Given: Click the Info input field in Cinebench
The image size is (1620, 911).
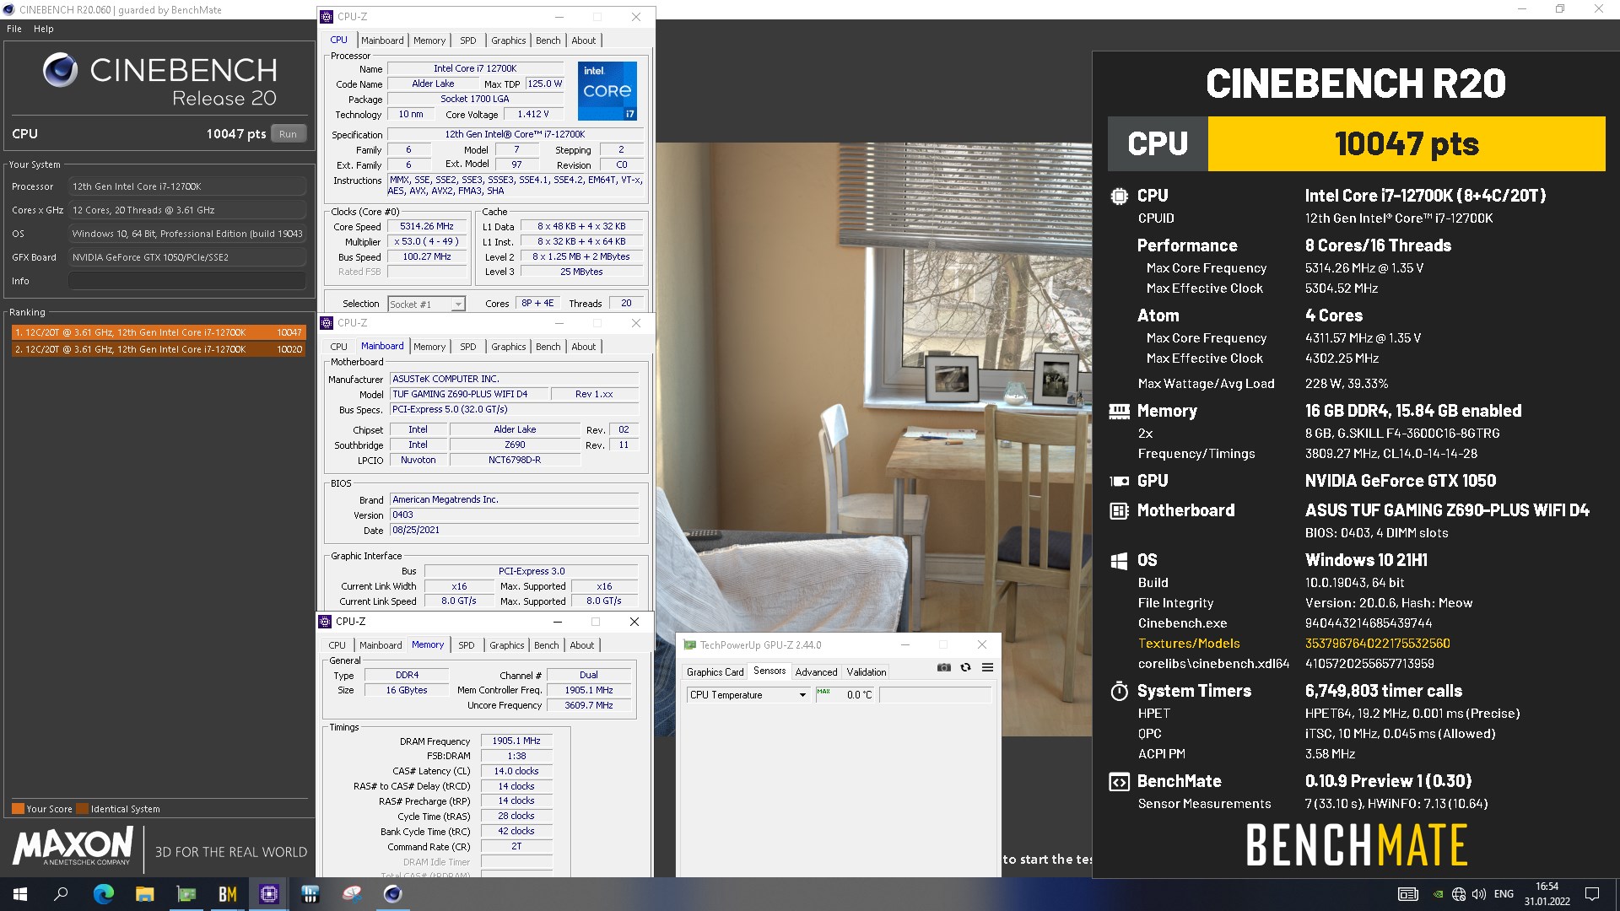Looking at the screenshot, I should click(187, 281).
